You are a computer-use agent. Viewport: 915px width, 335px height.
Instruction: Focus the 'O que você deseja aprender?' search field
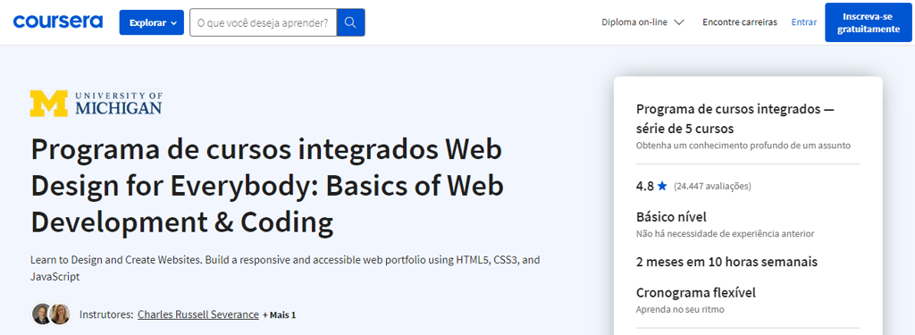pos(264,22)
